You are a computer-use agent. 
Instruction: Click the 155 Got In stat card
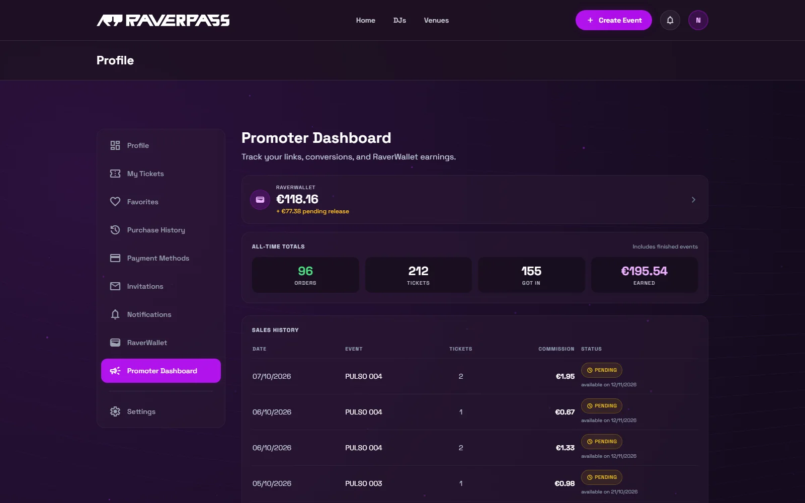pos(531,275)
